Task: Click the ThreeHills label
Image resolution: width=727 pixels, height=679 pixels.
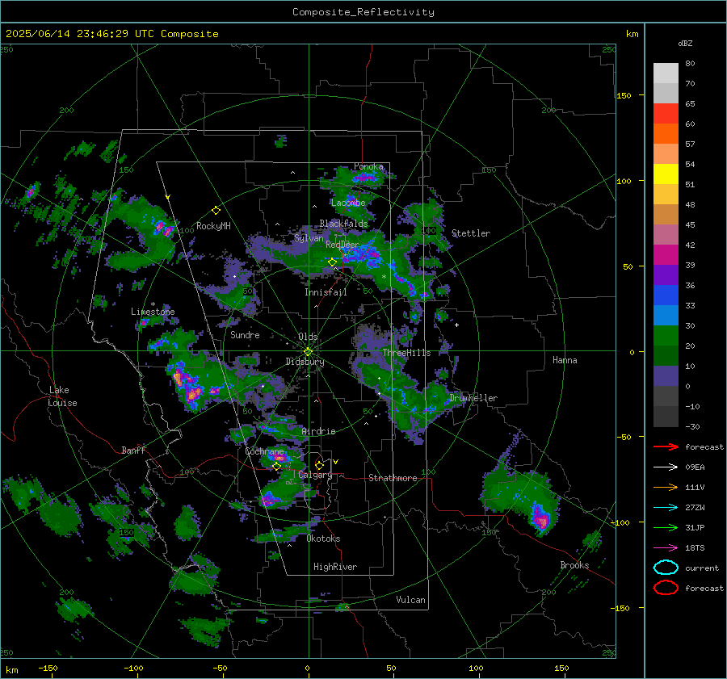Action: [406, 353]
